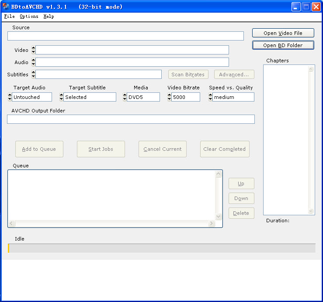Click the Subtitles stream field

98,75
